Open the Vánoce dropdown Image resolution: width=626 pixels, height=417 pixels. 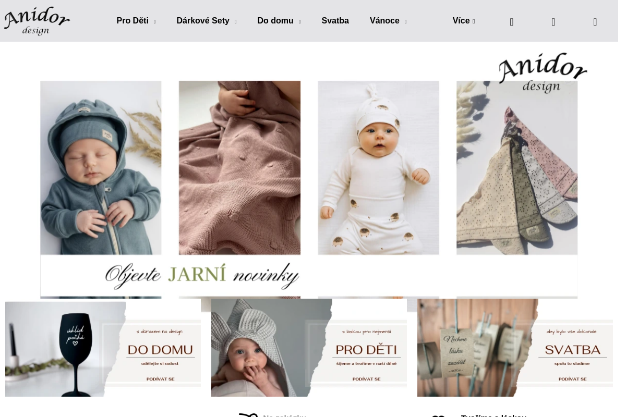(x=388, y=21)
